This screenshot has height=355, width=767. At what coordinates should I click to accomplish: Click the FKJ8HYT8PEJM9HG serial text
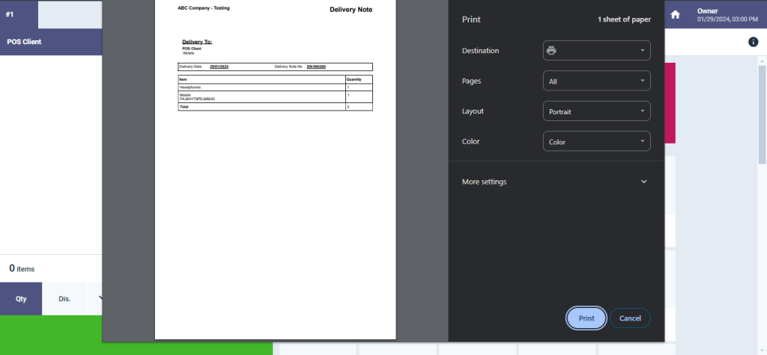[197, 99]
